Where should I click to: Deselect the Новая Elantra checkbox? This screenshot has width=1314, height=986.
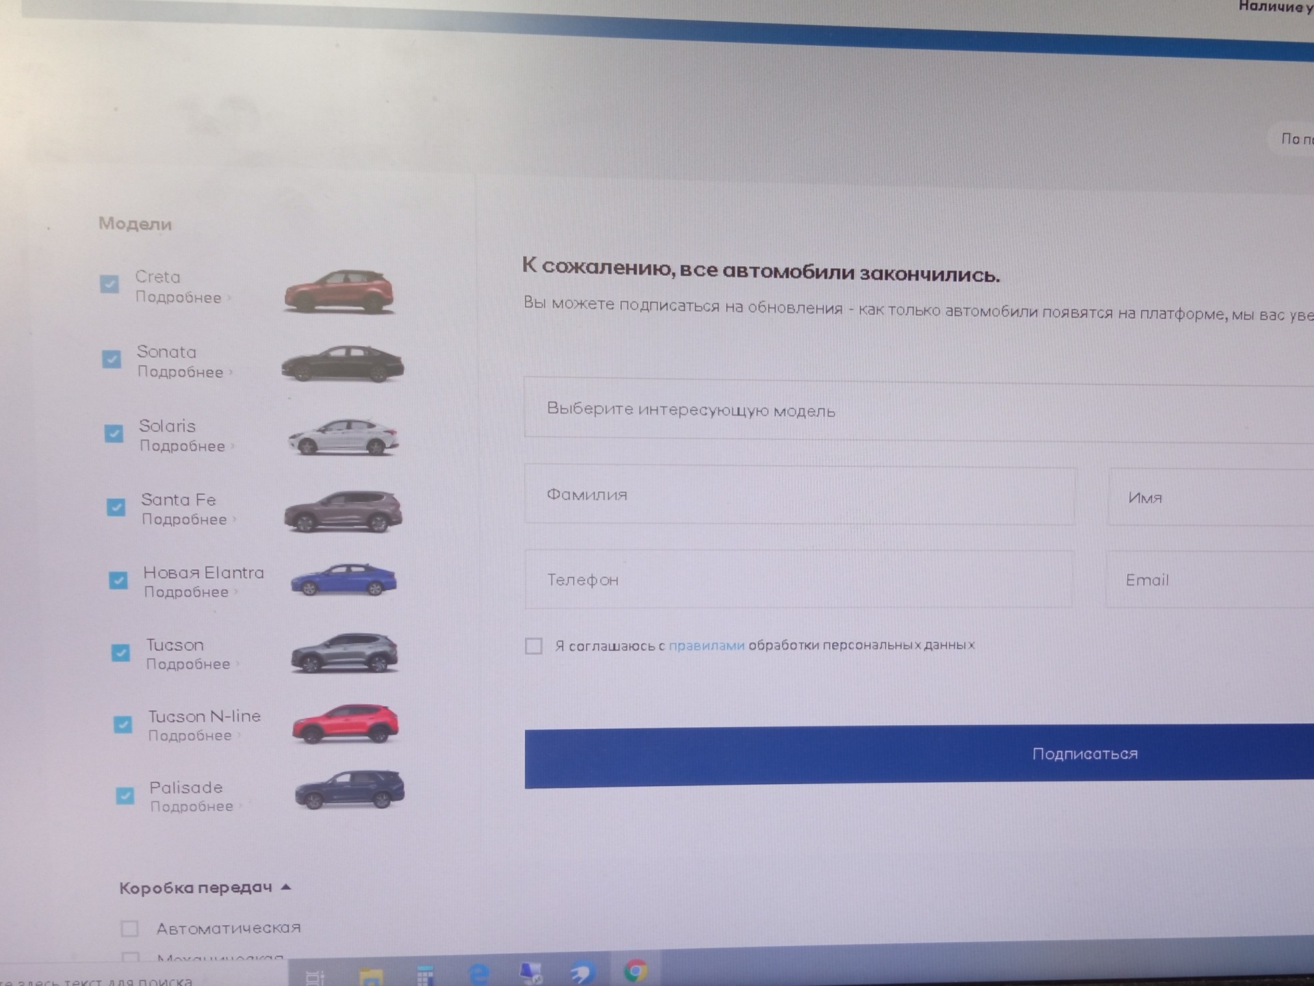click(118, 580)
